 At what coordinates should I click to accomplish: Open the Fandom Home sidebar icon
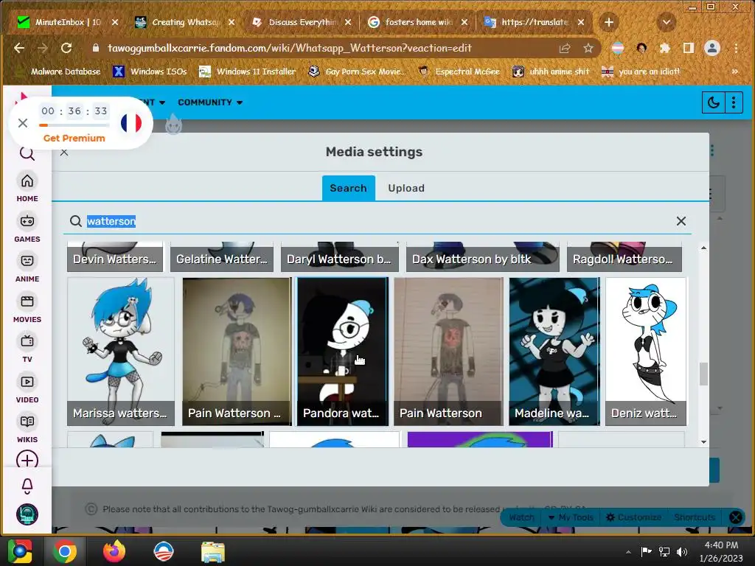pos(27,186)
